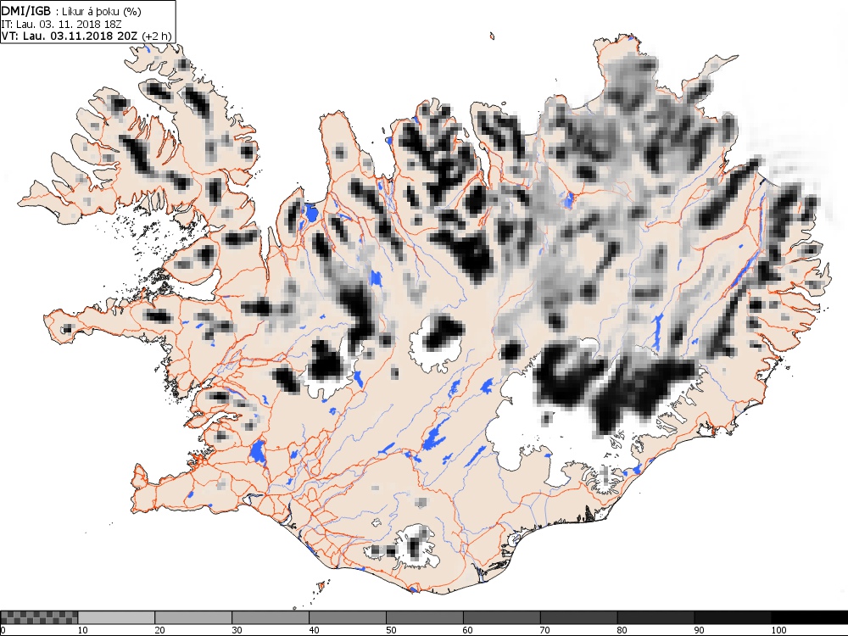Viewport: 848px width, 636px height.
Task: Click the legend label "10"
Action: click(x=83, y=630)
